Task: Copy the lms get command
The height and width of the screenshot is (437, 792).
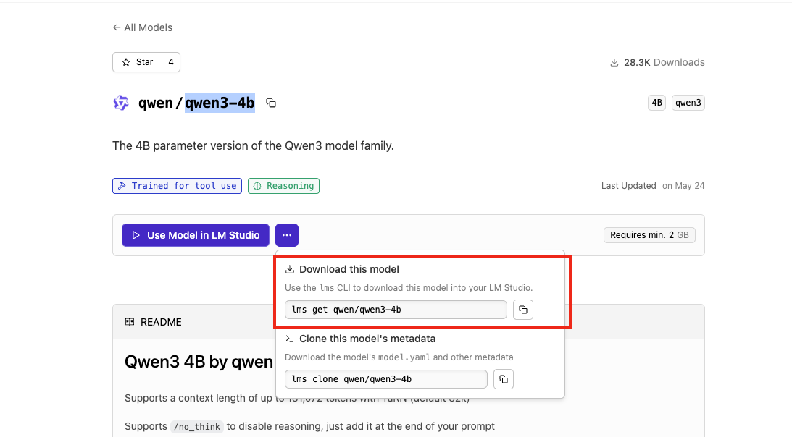Action: [523, 310]
